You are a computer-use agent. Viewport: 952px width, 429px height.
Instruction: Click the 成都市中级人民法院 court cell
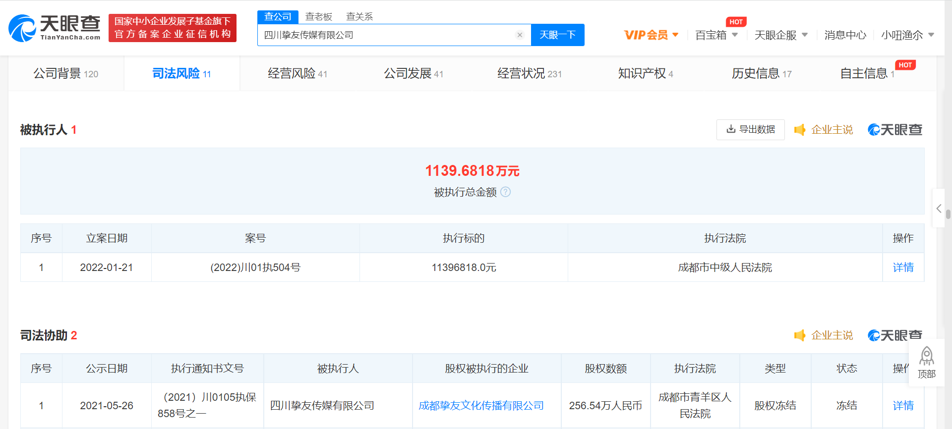725,268
